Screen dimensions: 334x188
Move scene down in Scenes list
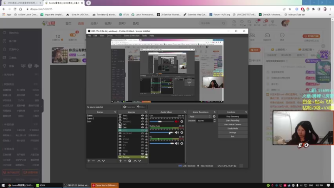(x=104, y=161)
